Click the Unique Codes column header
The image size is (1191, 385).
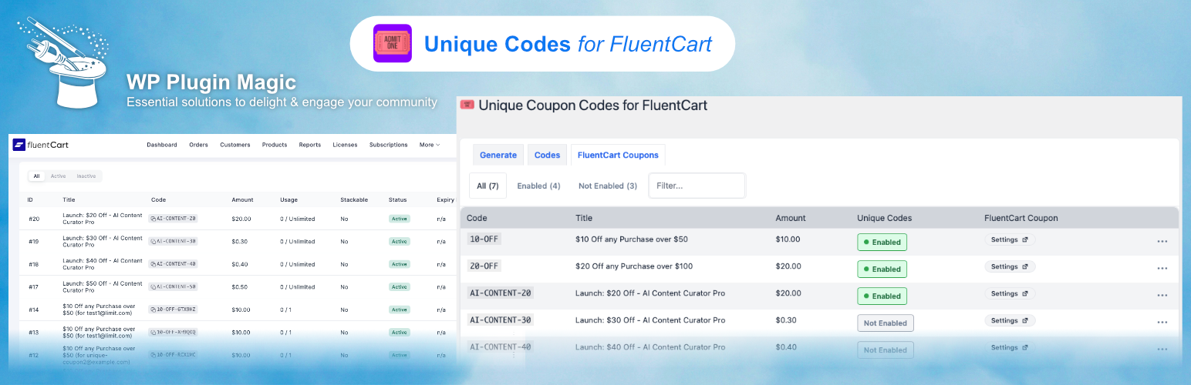pyautogui.click(x=884, y=218)
